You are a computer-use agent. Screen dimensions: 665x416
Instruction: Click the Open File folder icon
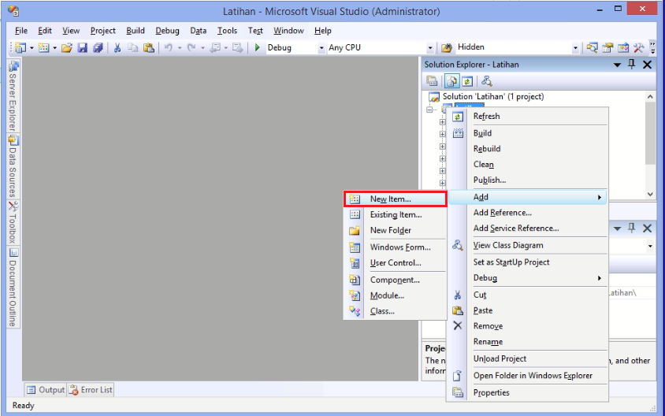(67, 47)
